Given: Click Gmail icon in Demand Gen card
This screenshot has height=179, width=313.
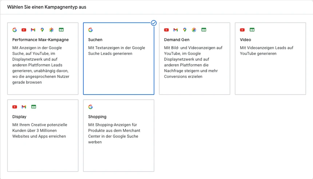Looking at the screenshot, I should [x=175, y=30].
